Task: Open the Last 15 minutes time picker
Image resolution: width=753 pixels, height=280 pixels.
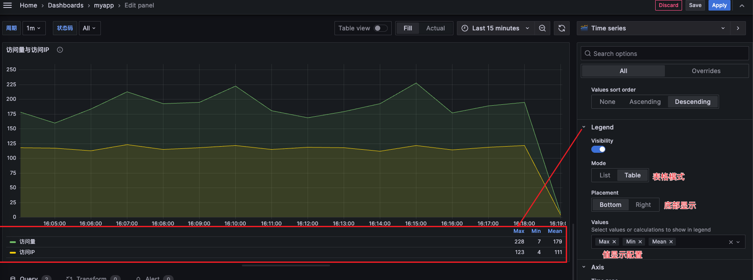Action: click(495, 28)
